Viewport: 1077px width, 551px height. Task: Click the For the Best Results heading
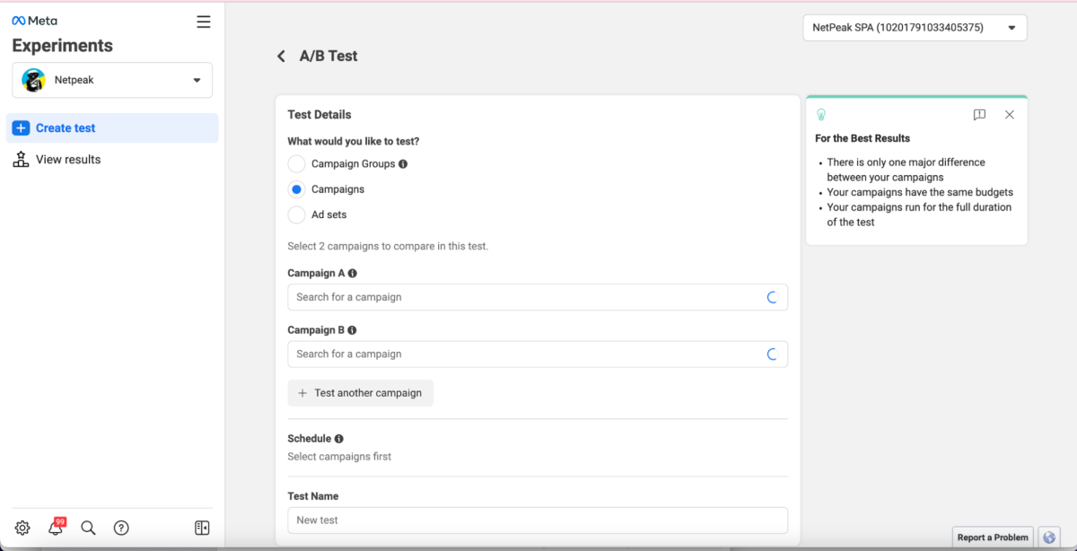click(862, 138)
